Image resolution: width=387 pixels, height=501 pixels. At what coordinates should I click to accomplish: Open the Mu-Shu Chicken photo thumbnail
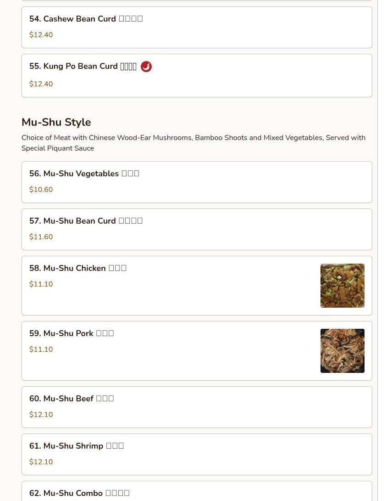point(343,286)
